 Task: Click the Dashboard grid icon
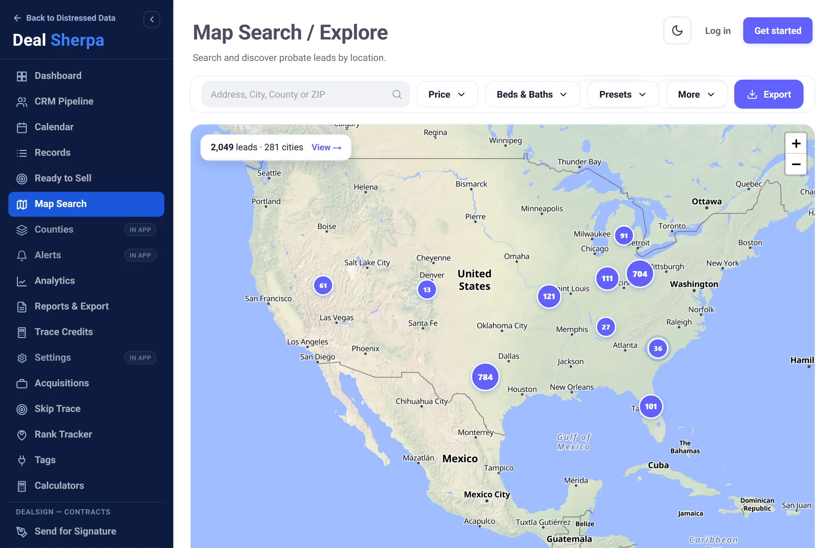point(22,76)
